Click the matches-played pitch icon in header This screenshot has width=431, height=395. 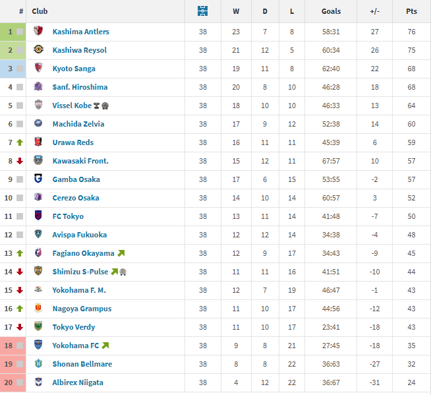202,11
